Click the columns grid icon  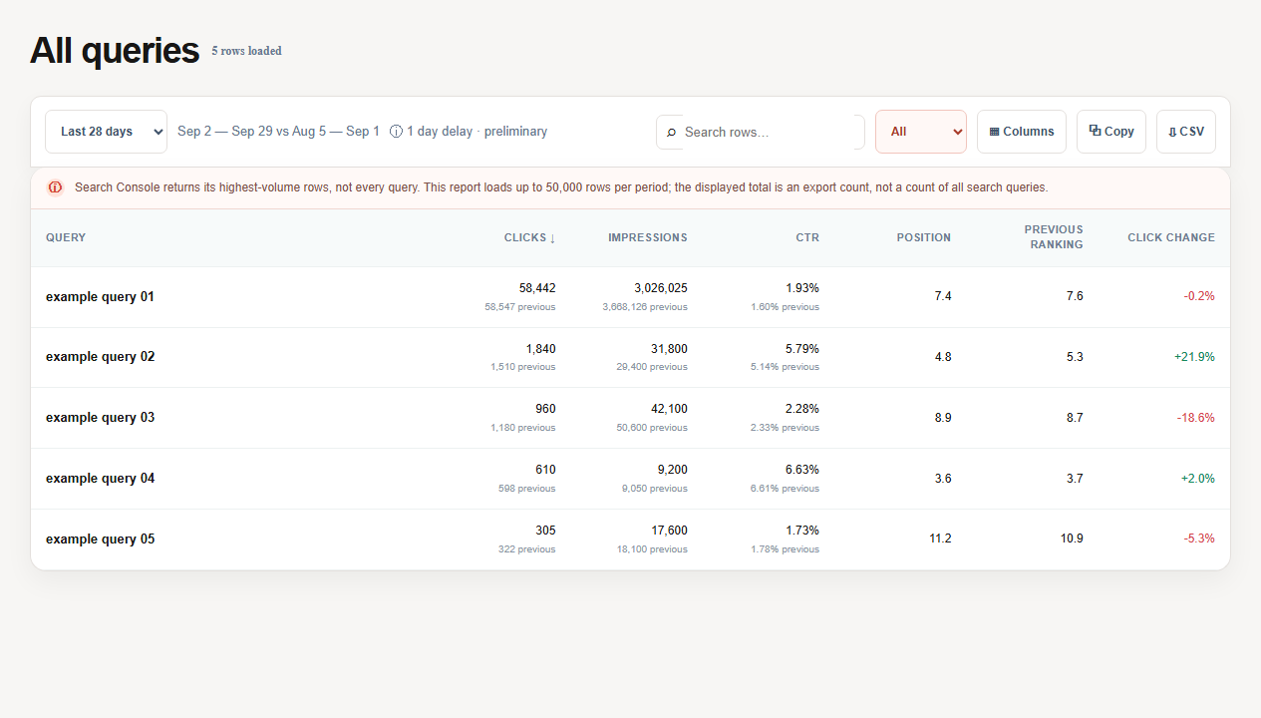(x=994, y=132)
